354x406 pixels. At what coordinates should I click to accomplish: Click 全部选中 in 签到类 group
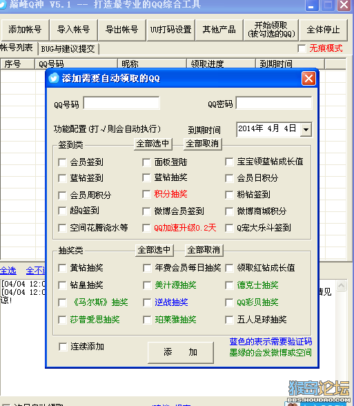coord(153,144)
